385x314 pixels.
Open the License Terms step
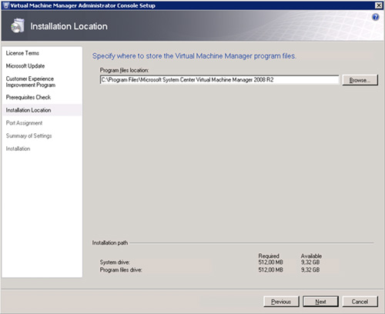(22, 53)
